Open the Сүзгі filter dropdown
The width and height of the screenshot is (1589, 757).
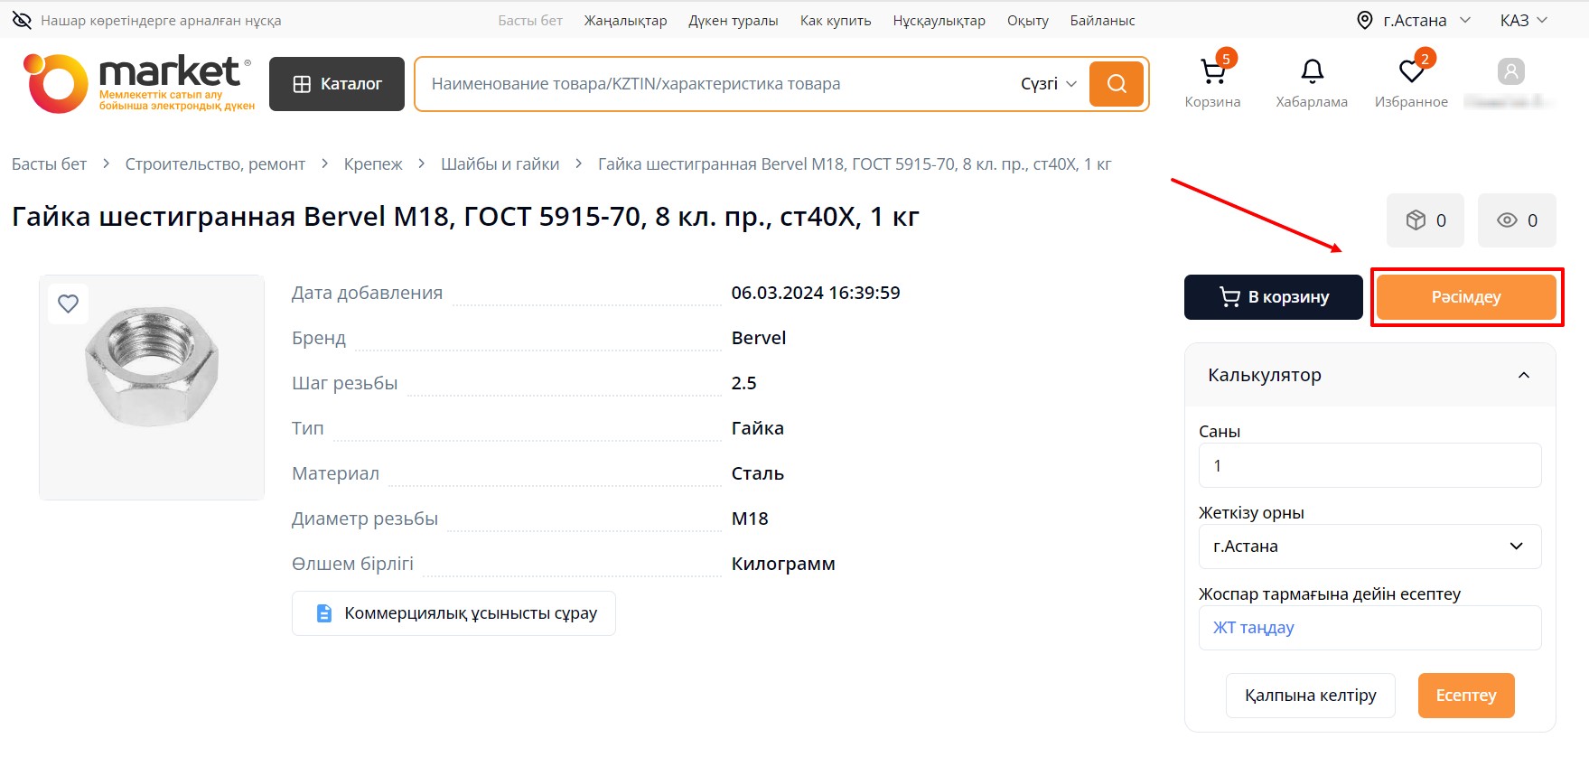point(1048,84)
